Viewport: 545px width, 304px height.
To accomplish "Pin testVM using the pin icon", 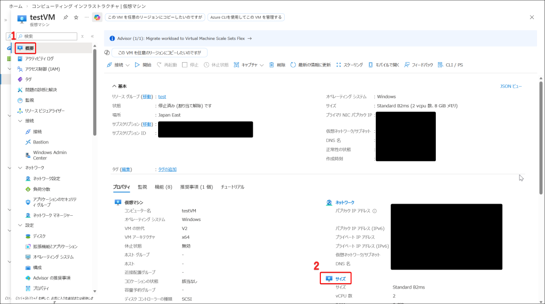I will point(65,18).
